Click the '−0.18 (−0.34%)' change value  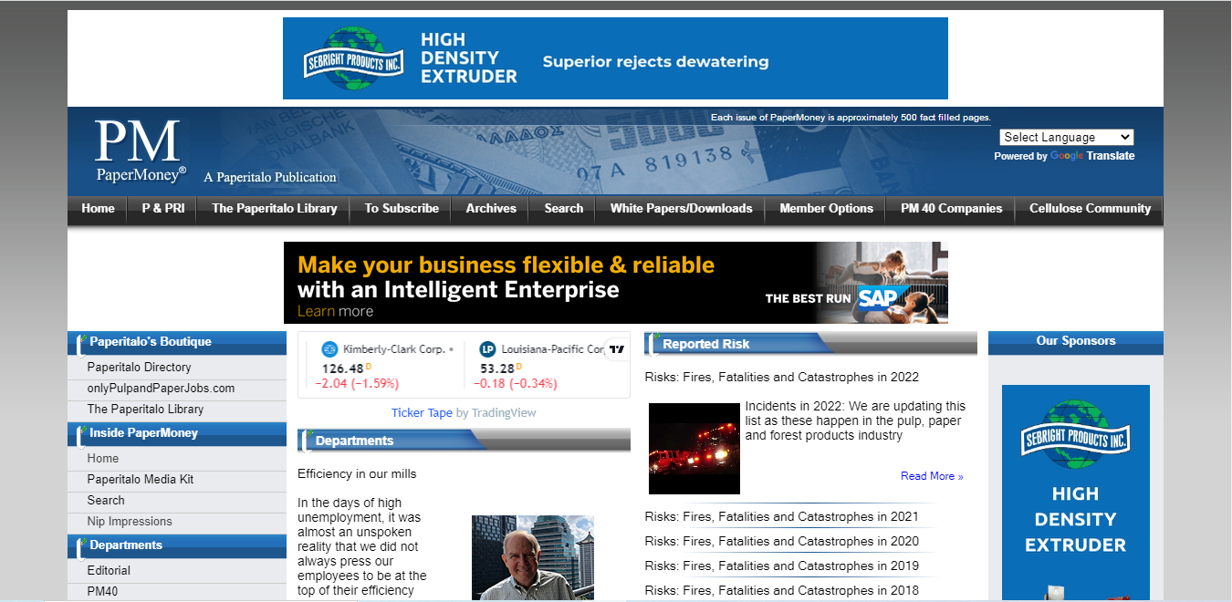(516, 384)
